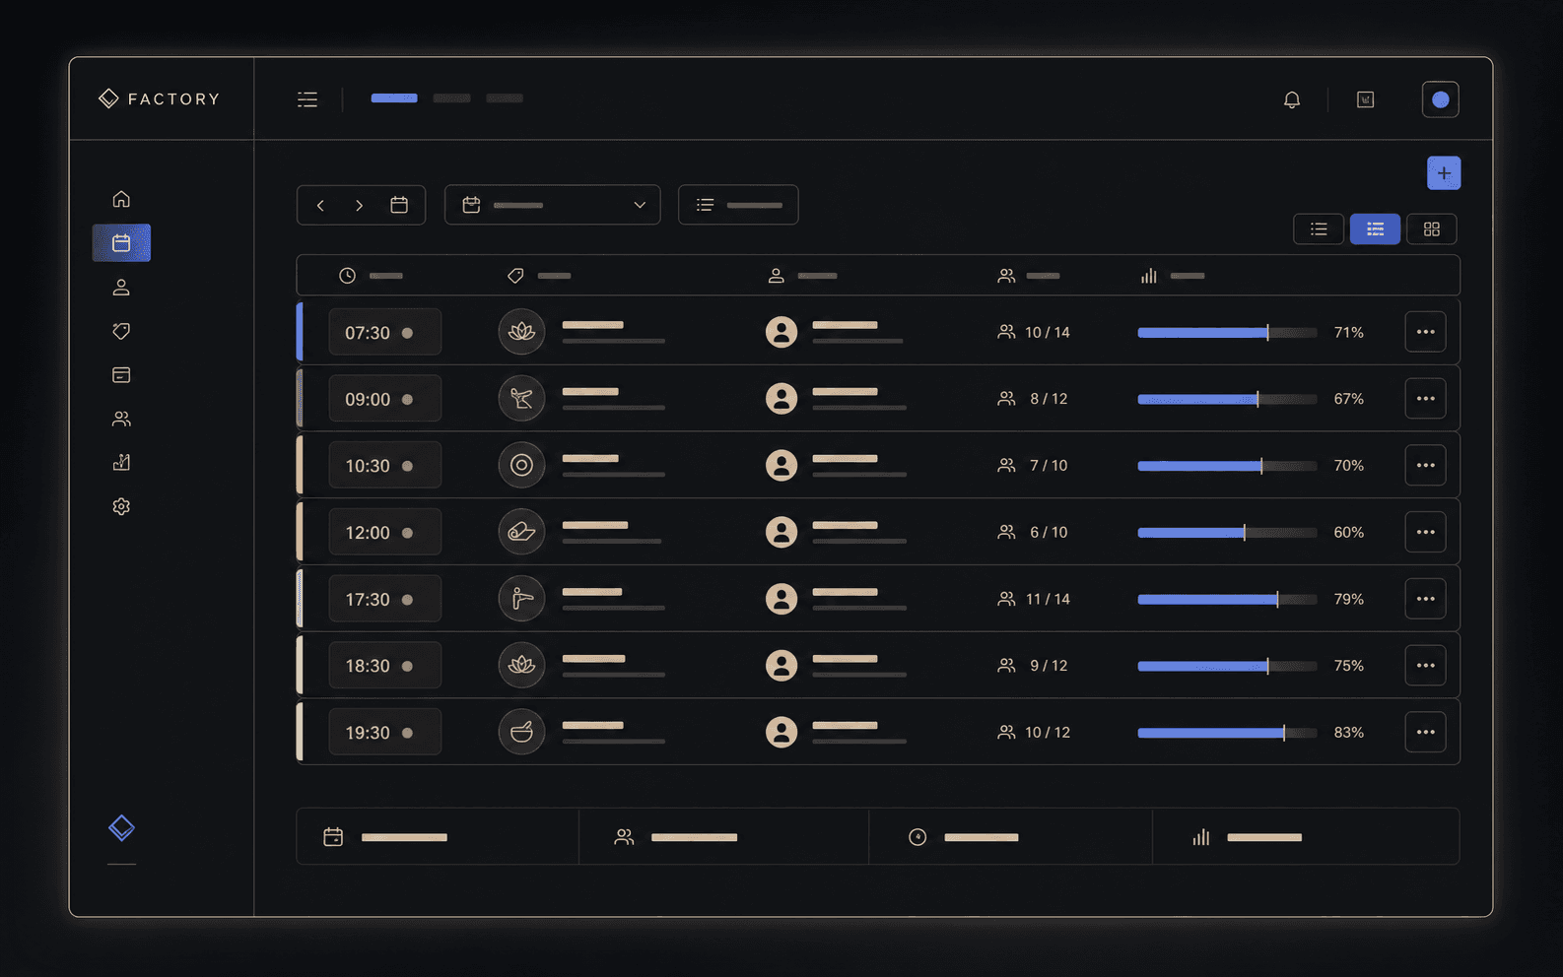Open the calendar picker icon beside arrows
Viewport: 1563px width, 977px height.
click(399, 205)
